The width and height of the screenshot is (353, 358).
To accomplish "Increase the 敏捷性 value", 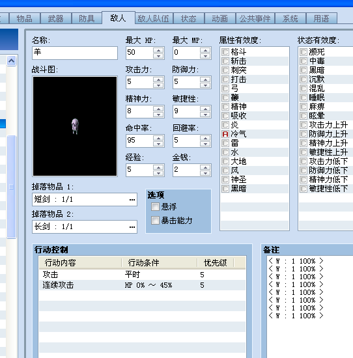I will click(205, 109).
